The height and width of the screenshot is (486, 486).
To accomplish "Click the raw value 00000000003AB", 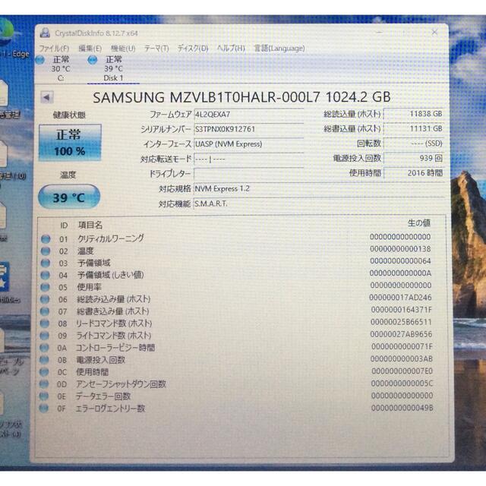I will coord(402,359).
